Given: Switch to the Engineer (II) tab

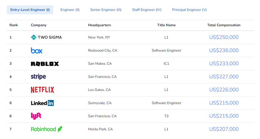Looking at the screenshot, I should point(70,10).
